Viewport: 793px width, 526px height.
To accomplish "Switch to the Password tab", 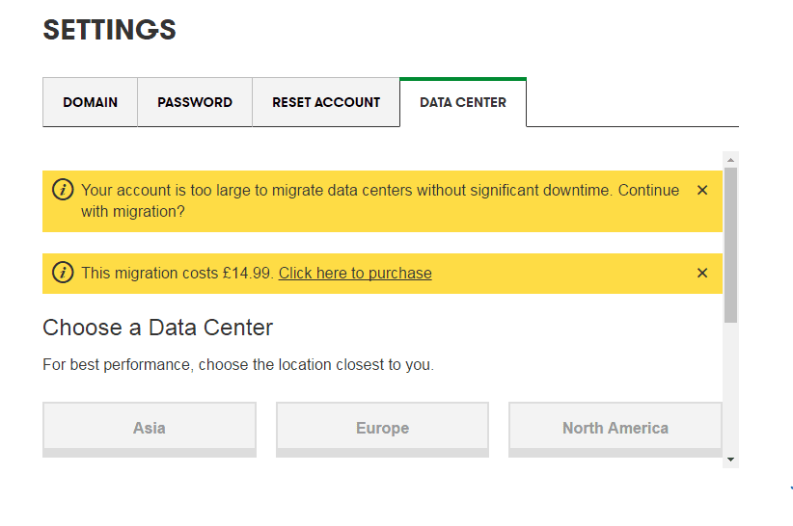I will click(195, 102).
